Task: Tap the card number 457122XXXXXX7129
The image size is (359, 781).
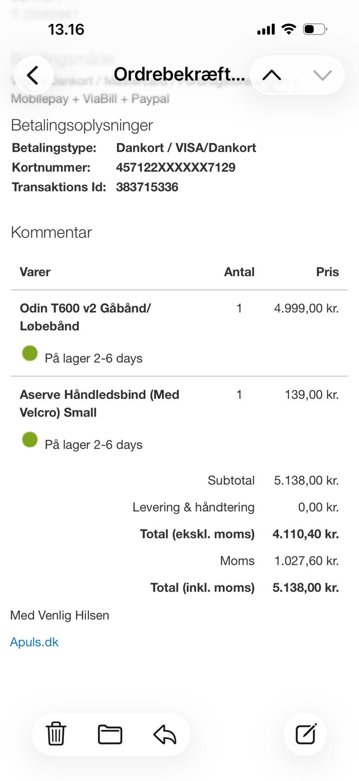Action: pos(176,167)
